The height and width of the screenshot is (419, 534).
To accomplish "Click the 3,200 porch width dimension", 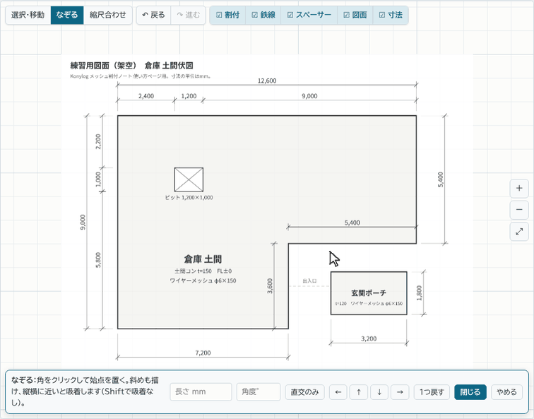I will point(369,338).
